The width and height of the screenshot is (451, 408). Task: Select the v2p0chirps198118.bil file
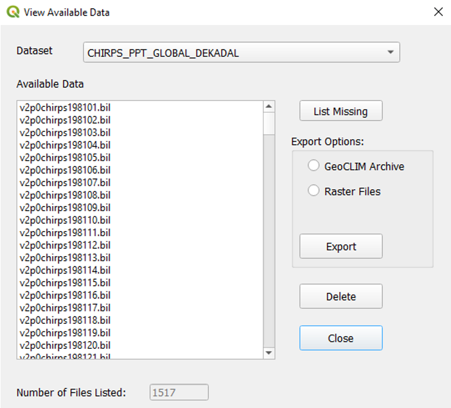(66, 320)
